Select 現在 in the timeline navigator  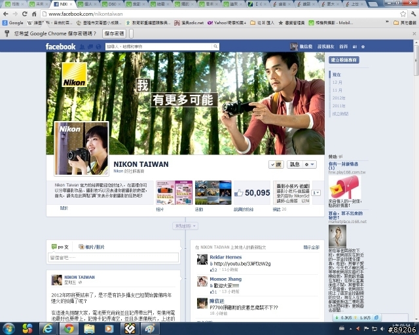(337, 75)
